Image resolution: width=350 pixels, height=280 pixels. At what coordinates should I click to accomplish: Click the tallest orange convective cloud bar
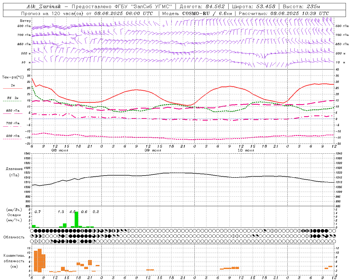click(40, 261)
